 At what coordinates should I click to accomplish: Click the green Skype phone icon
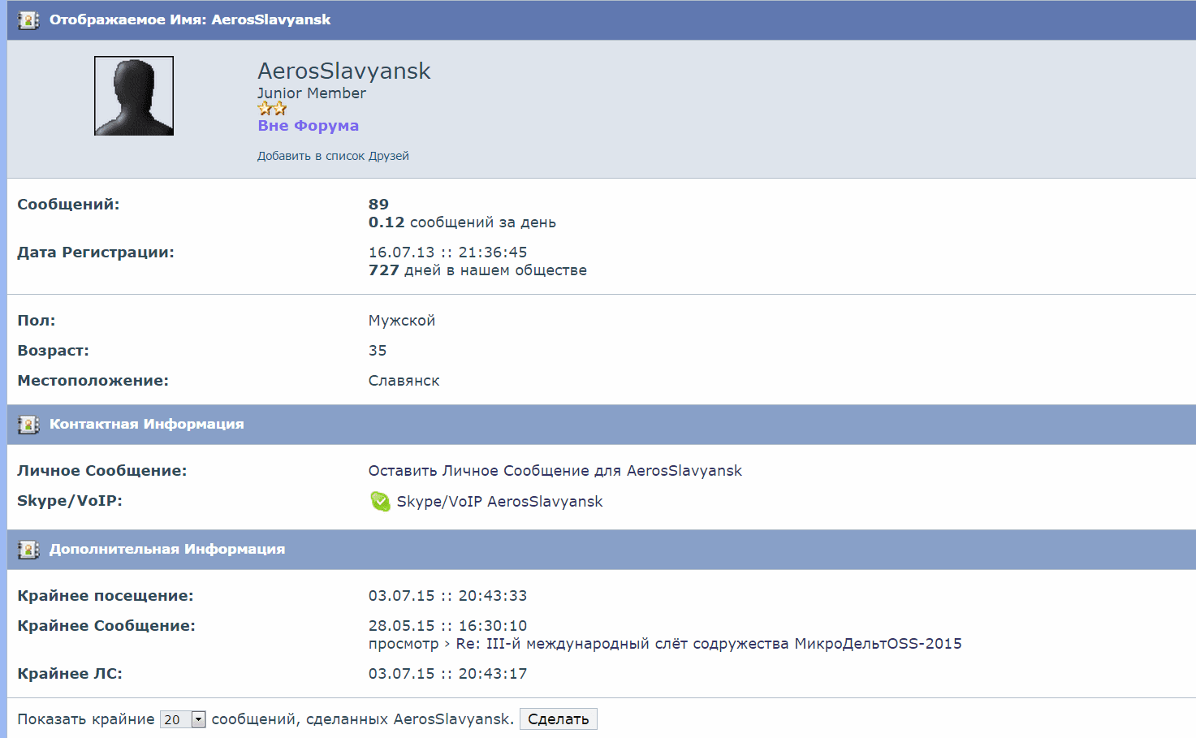coord(380,502)
